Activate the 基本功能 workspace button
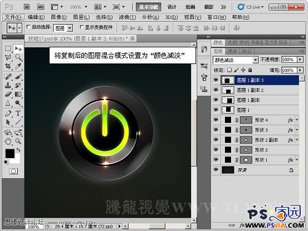This screenshot has width=308, height=231. pyautogui.click(x=149, y=7)
